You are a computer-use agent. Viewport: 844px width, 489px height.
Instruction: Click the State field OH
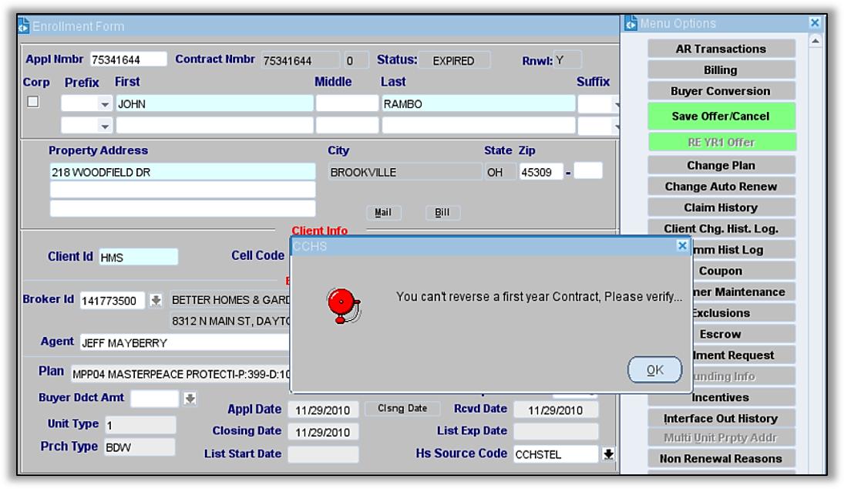tap(500, 172)
